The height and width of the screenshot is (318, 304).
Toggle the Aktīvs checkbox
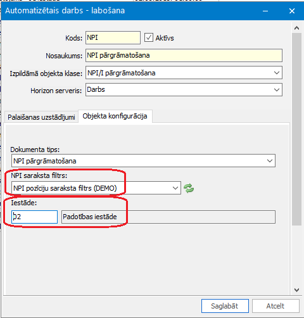[x=149, y=37]
